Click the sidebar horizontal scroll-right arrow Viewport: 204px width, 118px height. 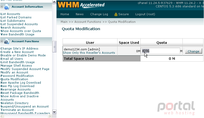pos(50,116)
